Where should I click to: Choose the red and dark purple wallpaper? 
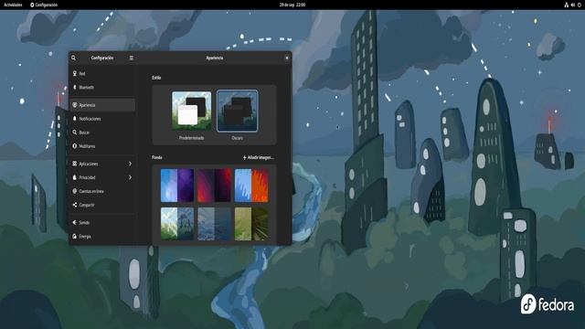[214, 186]
